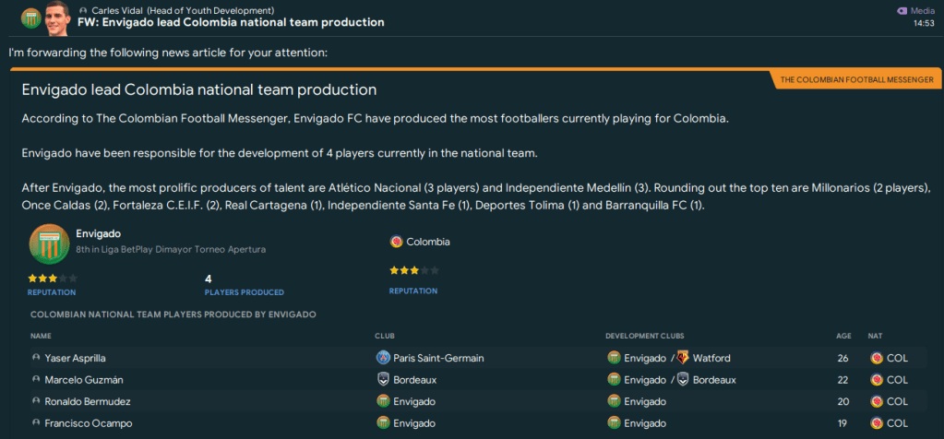Open the Envigado club name link
The width and height of the screenshot is (944, 439).
coord(98,234)
